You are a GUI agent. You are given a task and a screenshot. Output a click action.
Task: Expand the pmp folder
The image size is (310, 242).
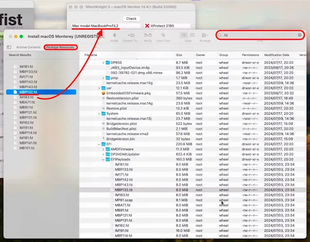tap(103, 78)
